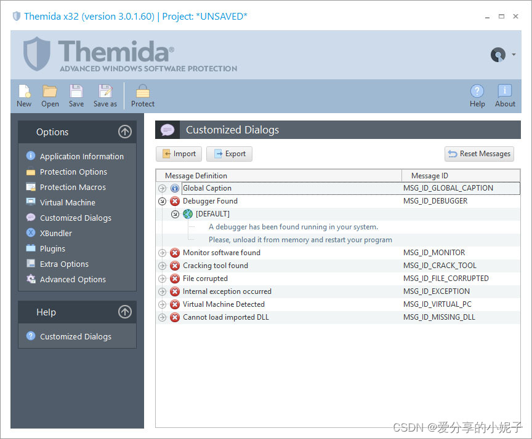
Task: Collapse the Help panel with its arrow
Action: 125,312
